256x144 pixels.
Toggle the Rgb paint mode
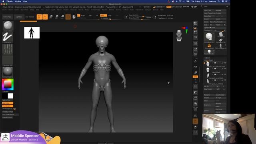(x=90, y=16)
